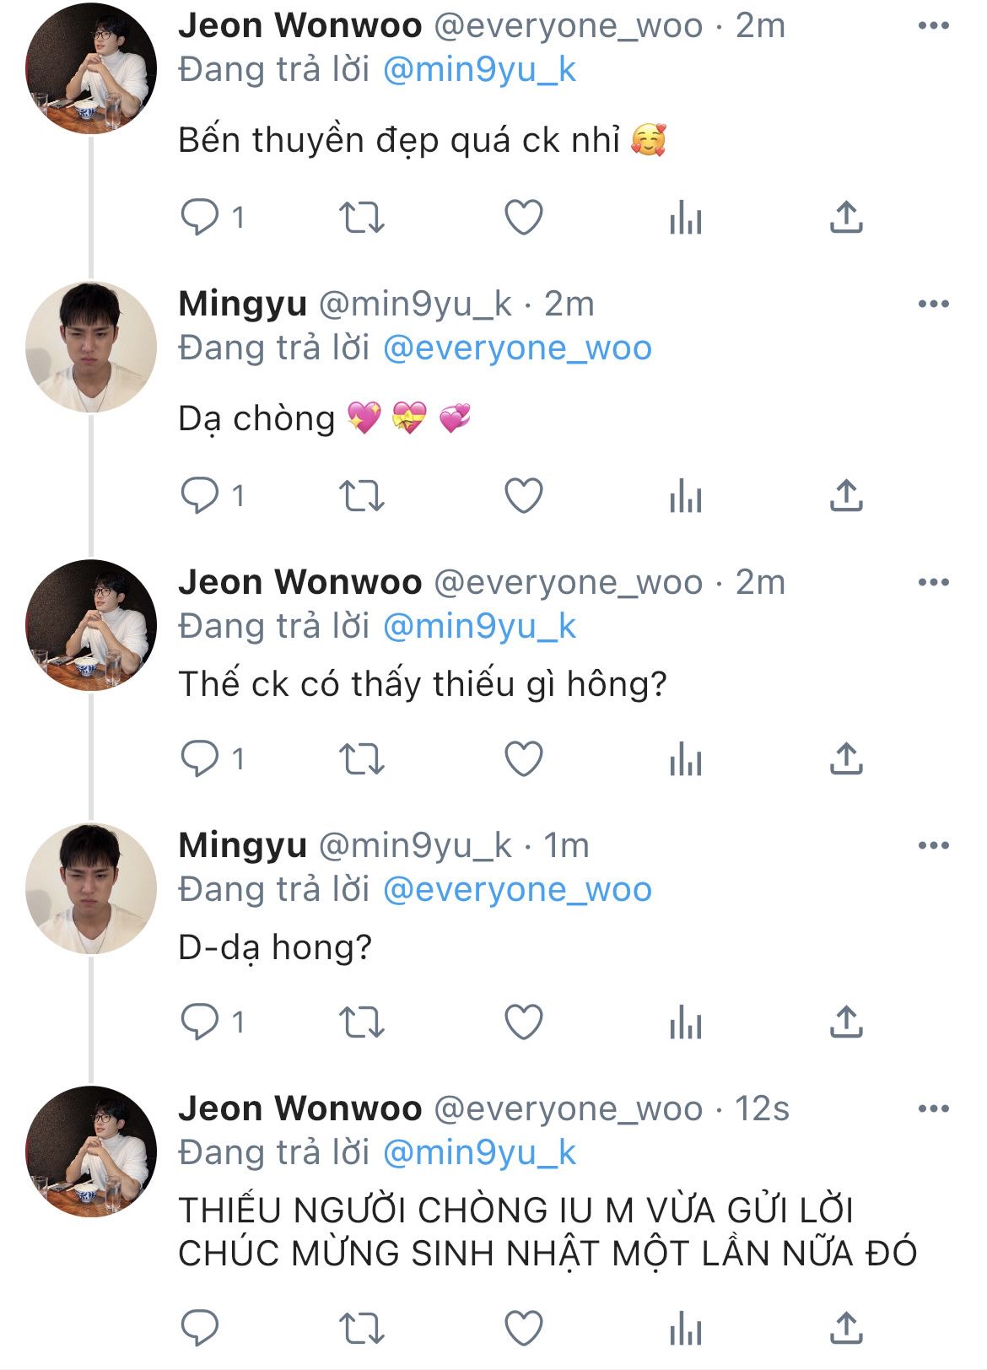The image size is (987, 1370).
Task: Like the "Bến thuyền đẹp quá" tweet
Action: click(x=523, y=217)
